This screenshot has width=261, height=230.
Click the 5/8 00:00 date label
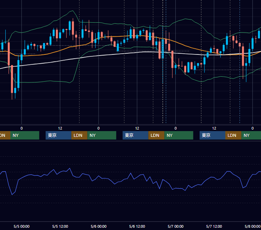point(252,226)
